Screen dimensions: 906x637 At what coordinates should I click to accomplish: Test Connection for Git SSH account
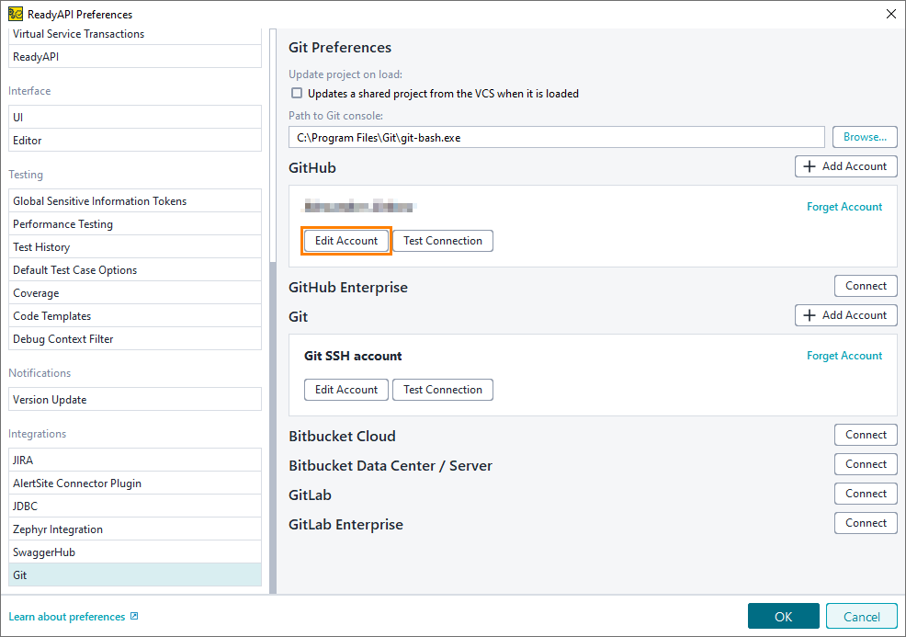coord(443,390)
